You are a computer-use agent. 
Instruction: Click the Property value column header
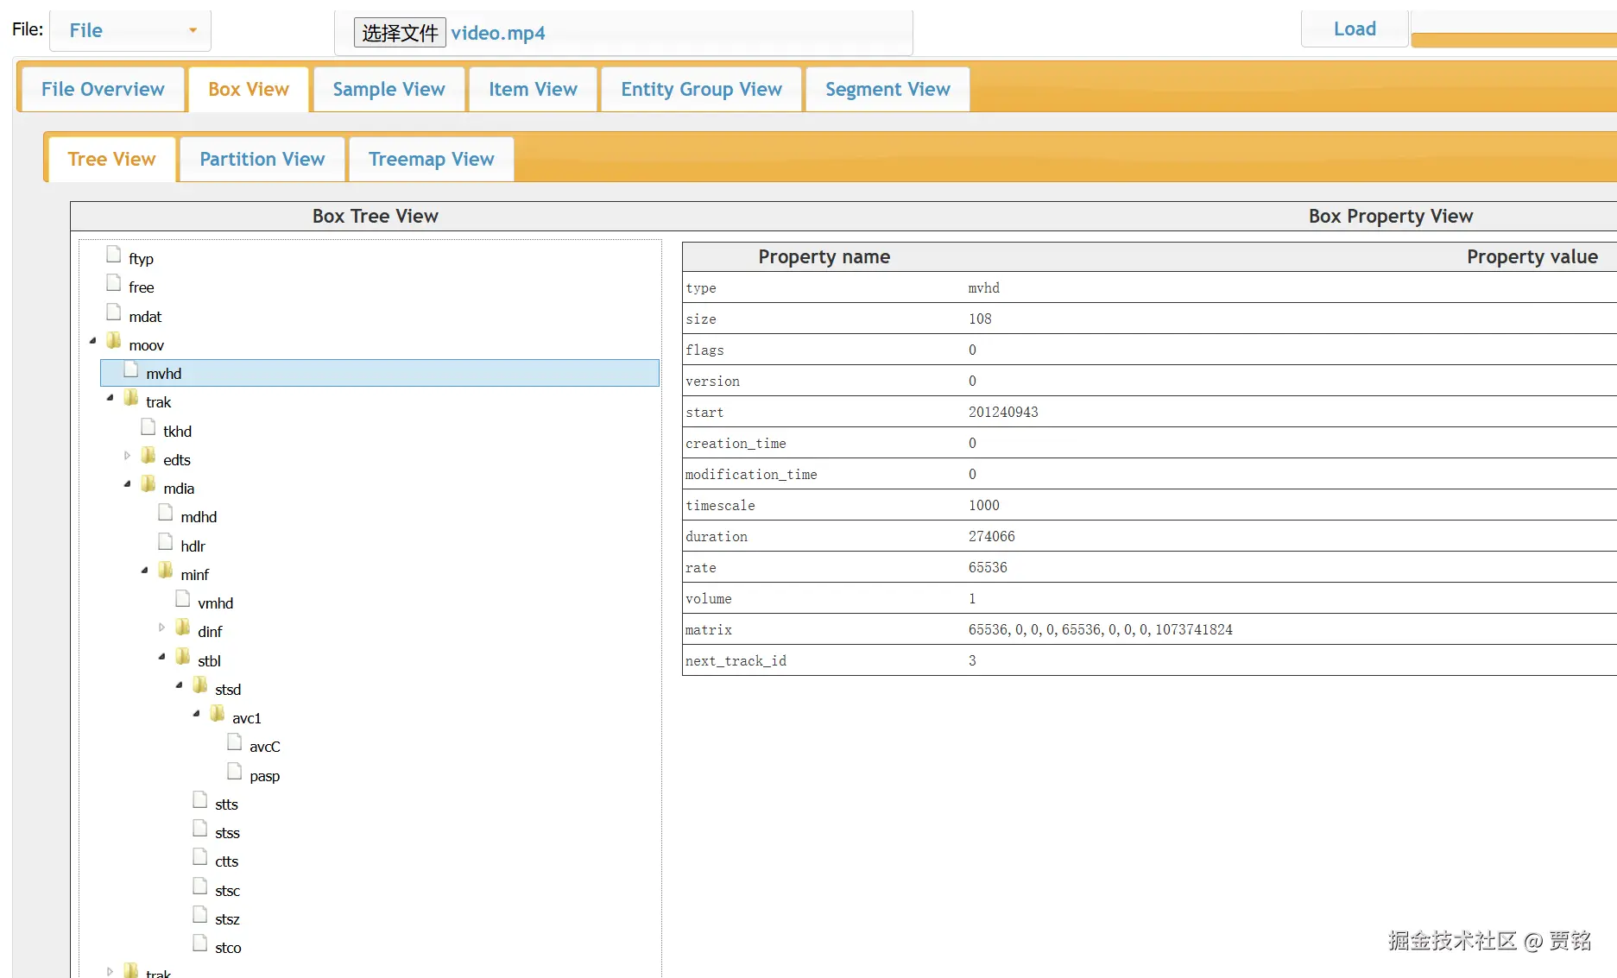pos(1532,256)
